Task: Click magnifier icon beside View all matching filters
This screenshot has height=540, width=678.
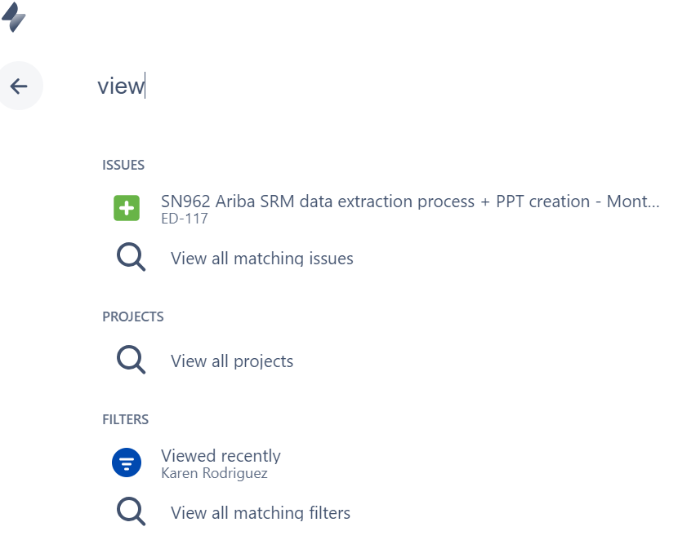Action: pyautogui.click(x=131, y=512)
